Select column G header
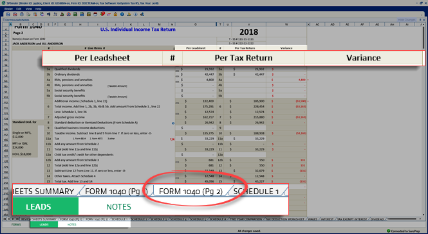 point(65,24)
